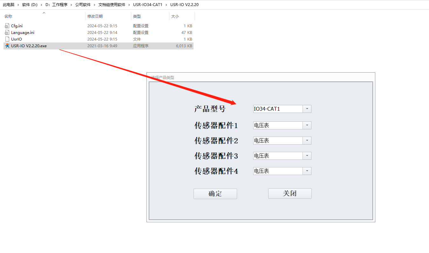429x253 pixels.
Task: Click the date 2021-03-16 9:49
Action: tap(102, 46)
